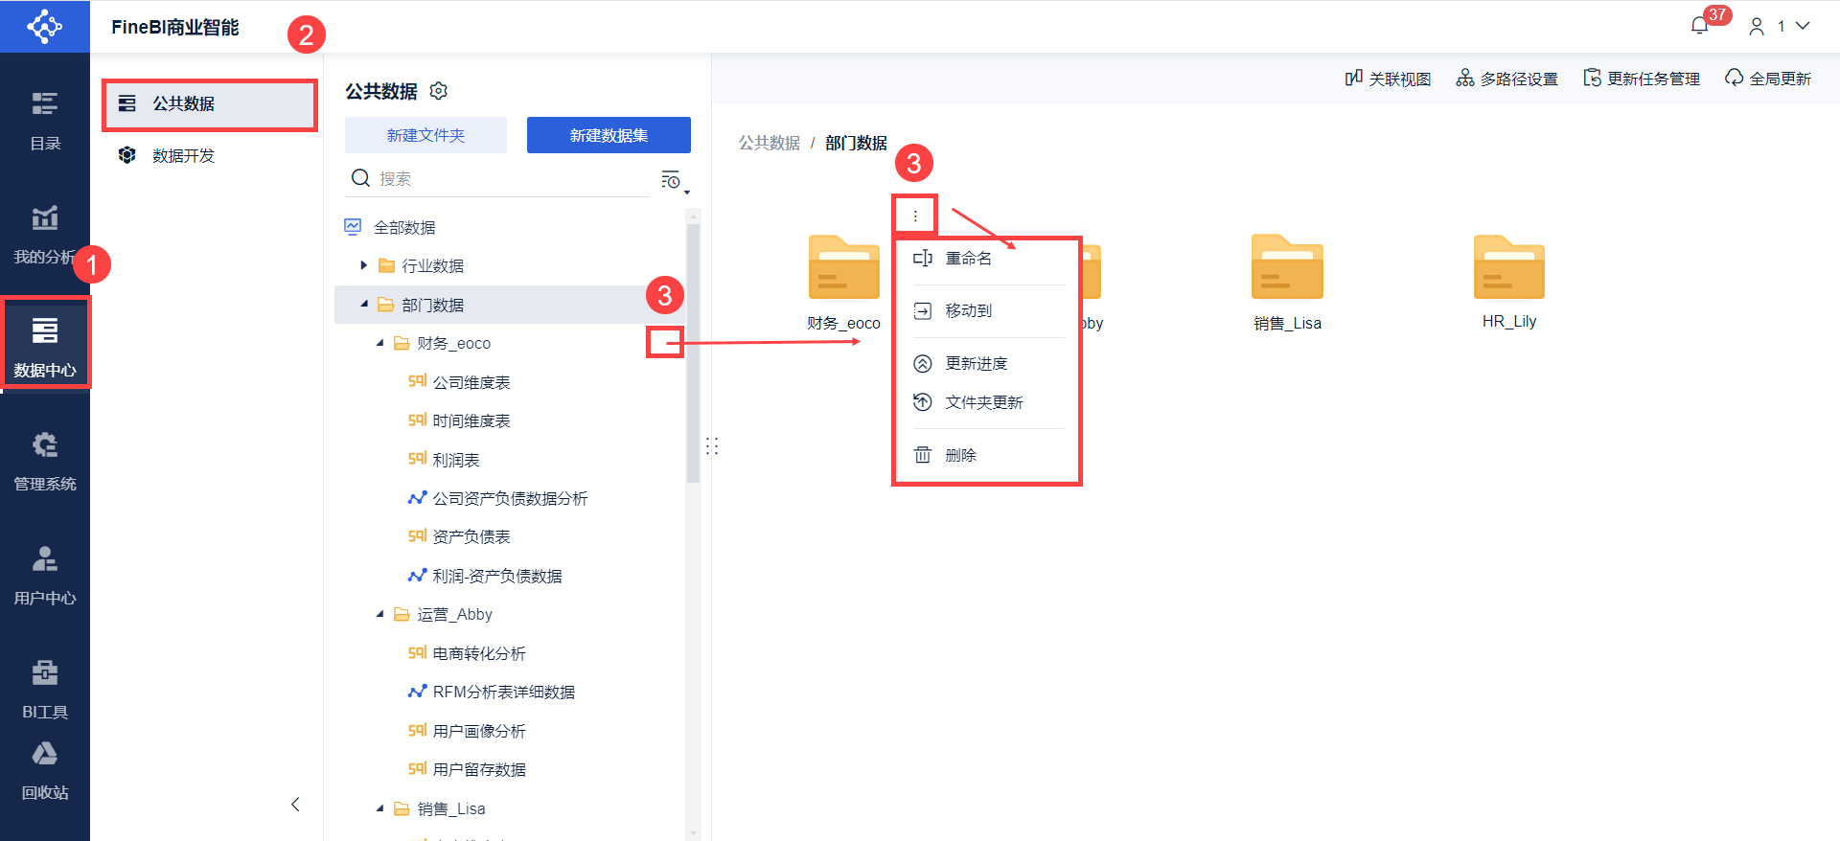Click the 新建文件夹 button

(x=425, y=135)
